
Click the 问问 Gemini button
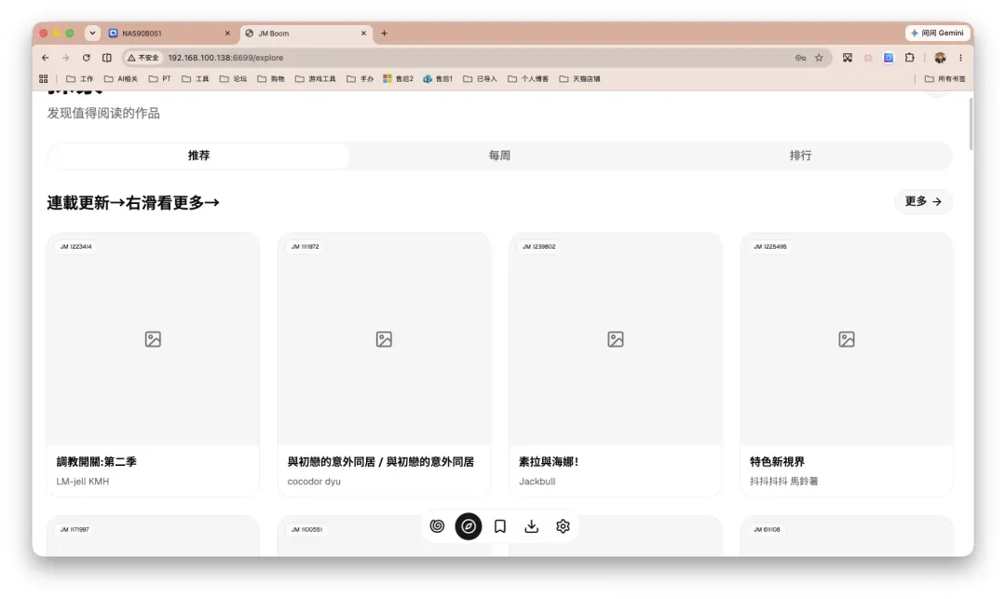click(x=937, y=33)
